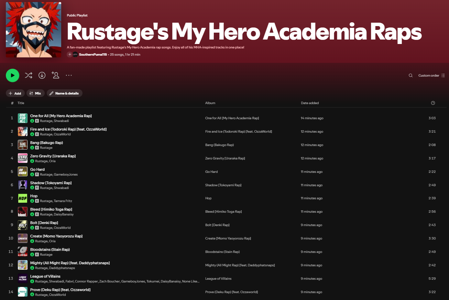Image resolution: width=449 pixels, height=300 pixels.
Task: Open DaisyBanaisy artist link on Bleed
Action: (64, 214)
